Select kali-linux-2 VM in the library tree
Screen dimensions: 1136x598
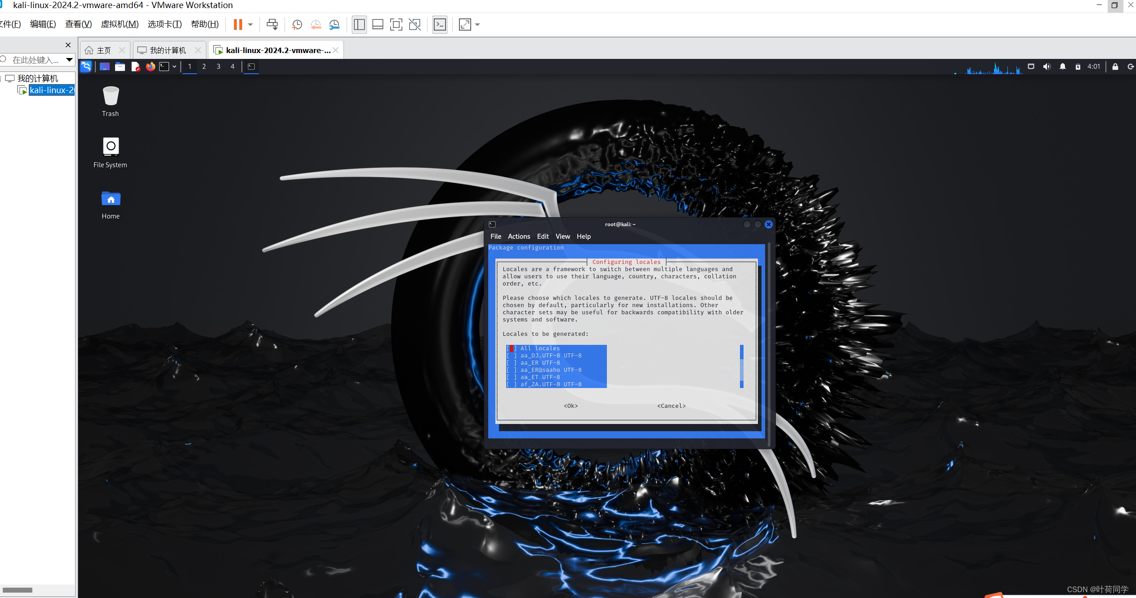pos(51,90)
